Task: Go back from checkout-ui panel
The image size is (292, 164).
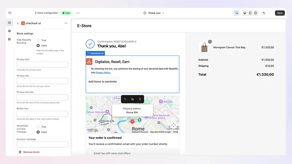Action: (x=18, y=23)
